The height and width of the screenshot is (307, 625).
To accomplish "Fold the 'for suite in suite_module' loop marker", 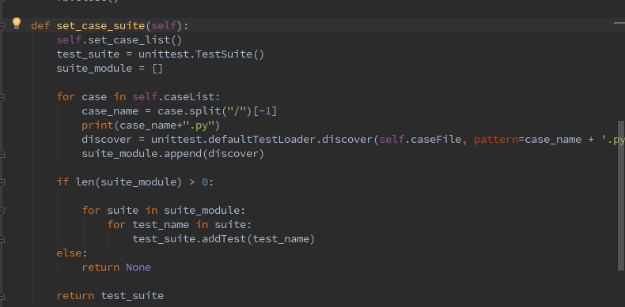I will (2, 211).
